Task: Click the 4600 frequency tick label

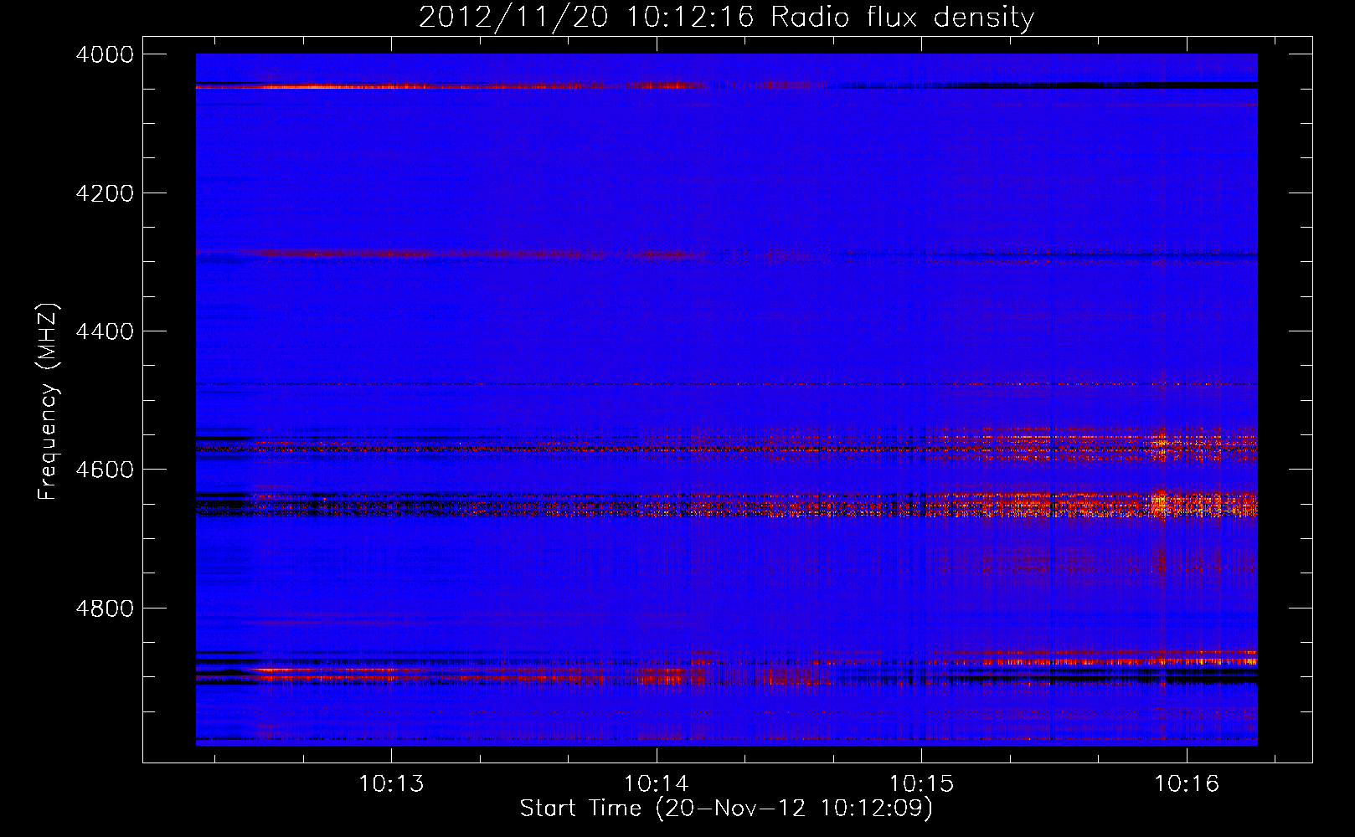Action: coord(104,470)
